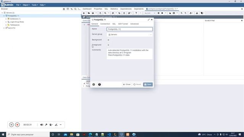Screen dimensions: 244x137
Task: Open the File menu
Action: click(18, 5)
